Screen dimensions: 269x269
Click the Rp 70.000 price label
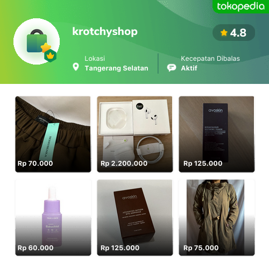(35, 164)
